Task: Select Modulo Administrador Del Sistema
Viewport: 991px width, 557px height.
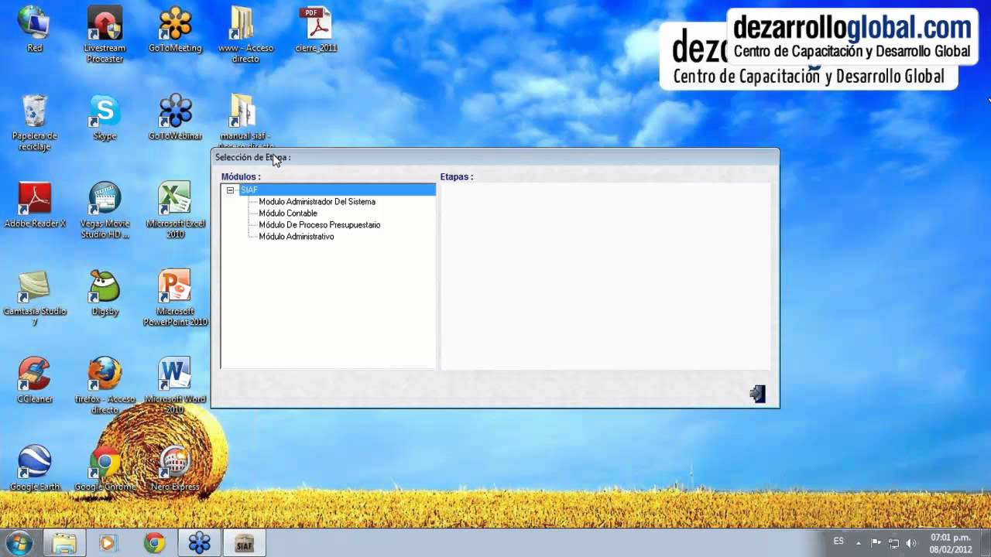Action: click(317, 202)
